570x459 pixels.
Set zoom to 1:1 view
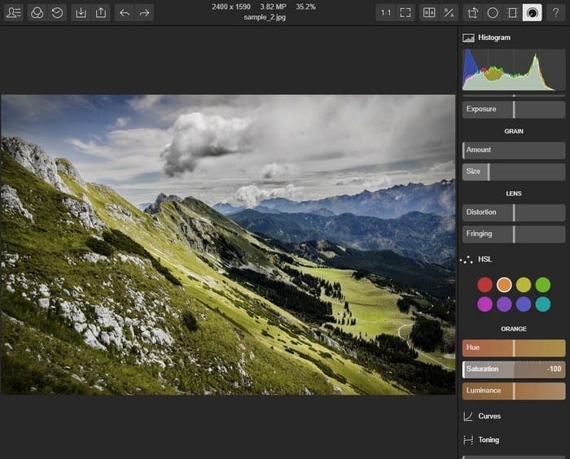(385, 13)
